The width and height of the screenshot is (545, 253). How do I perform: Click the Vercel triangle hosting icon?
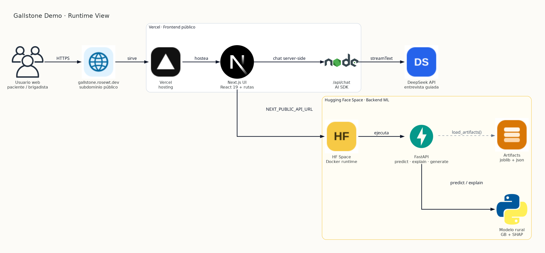166,62
